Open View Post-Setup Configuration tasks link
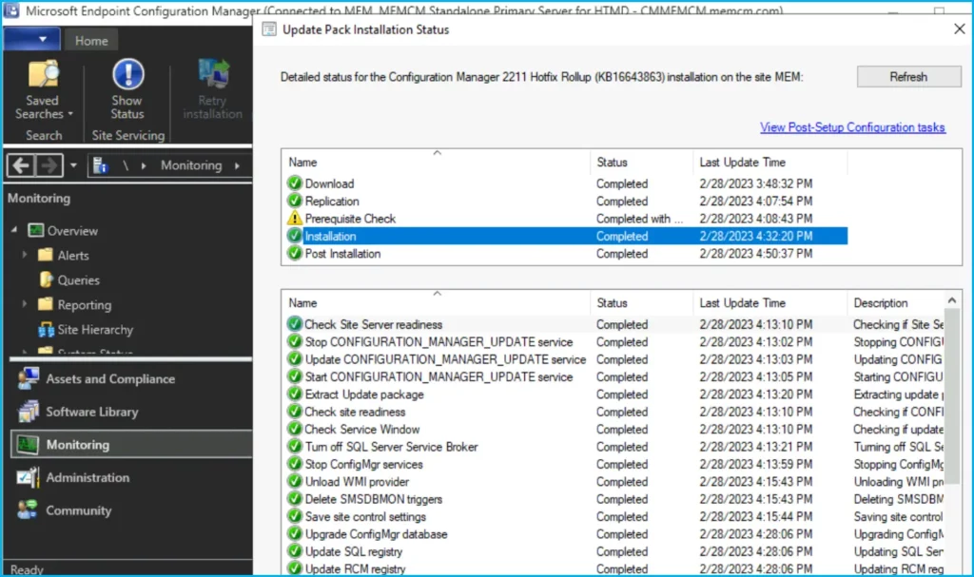 (852, 127)
